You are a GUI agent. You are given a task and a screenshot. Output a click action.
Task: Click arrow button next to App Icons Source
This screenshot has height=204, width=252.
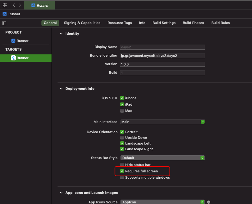click(x=209, y=202)
